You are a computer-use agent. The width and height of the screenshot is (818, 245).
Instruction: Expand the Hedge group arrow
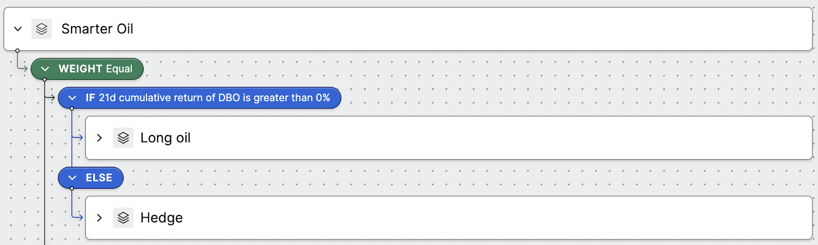pyautogui.click(x=100, y=218)
